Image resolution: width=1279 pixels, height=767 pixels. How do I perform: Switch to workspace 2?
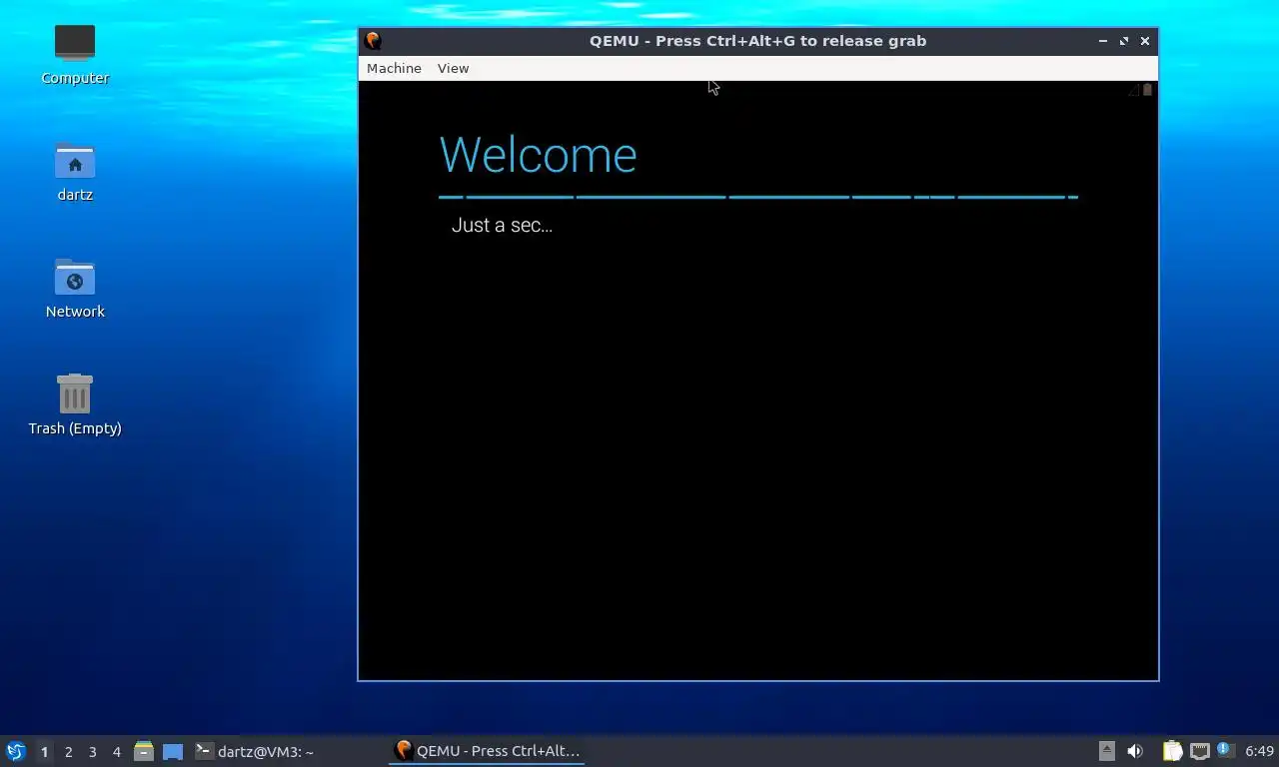[68, 751]
